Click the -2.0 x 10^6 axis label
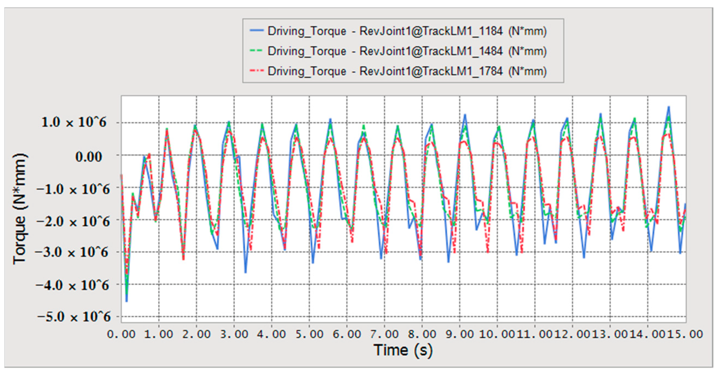 pos(73,222)
